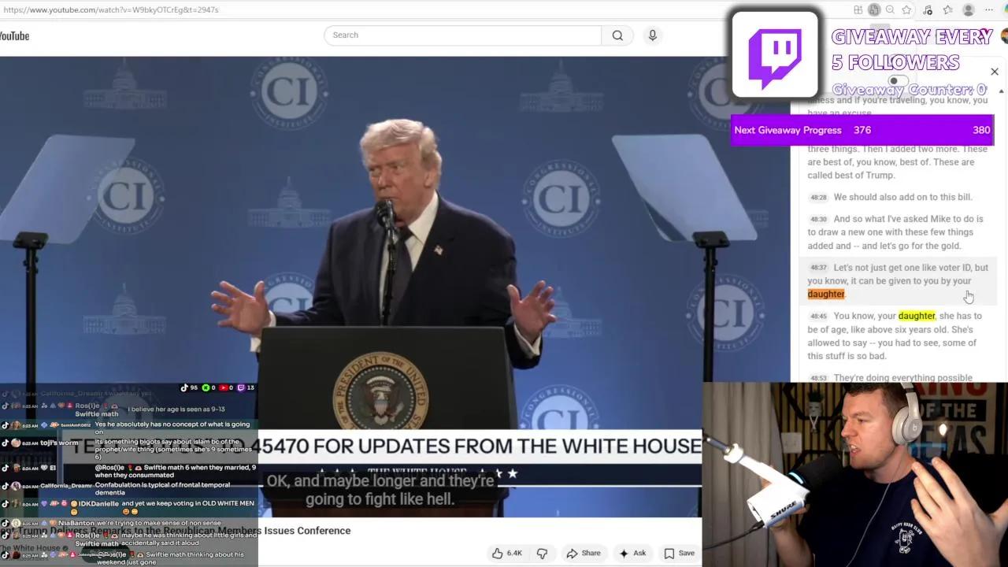Click the yellow highlighted word 'daughter'

click(917, 316)
